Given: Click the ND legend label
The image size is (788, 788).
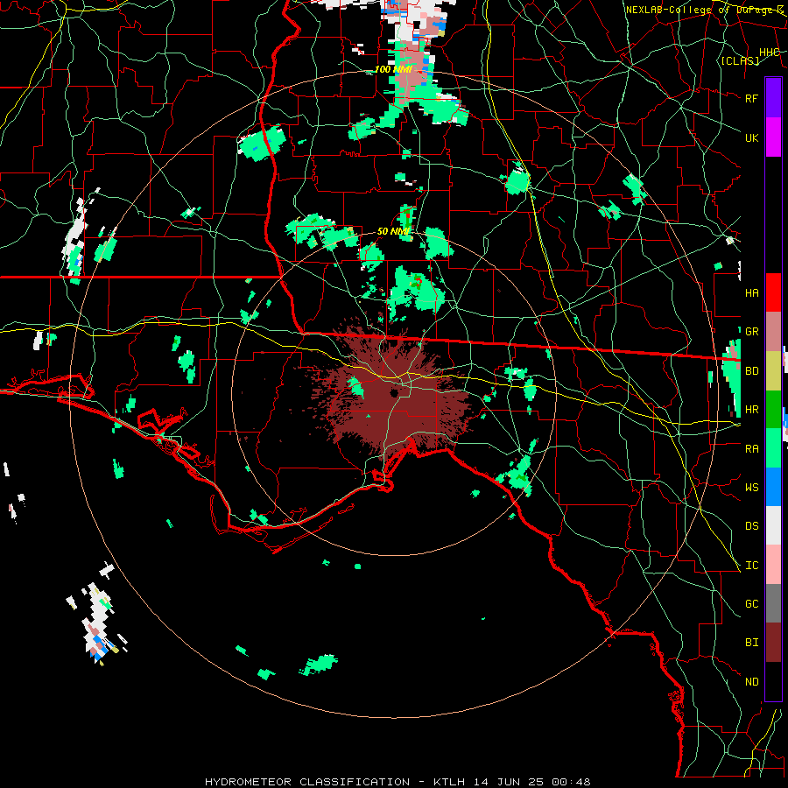Looking at the screenshot, I should [751, 682].
